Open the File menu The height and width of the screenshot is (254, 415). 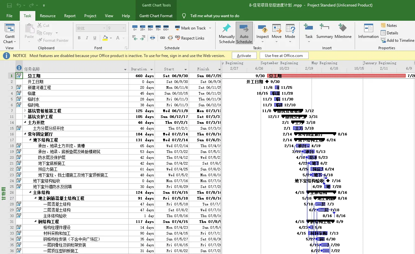(9, 16)
